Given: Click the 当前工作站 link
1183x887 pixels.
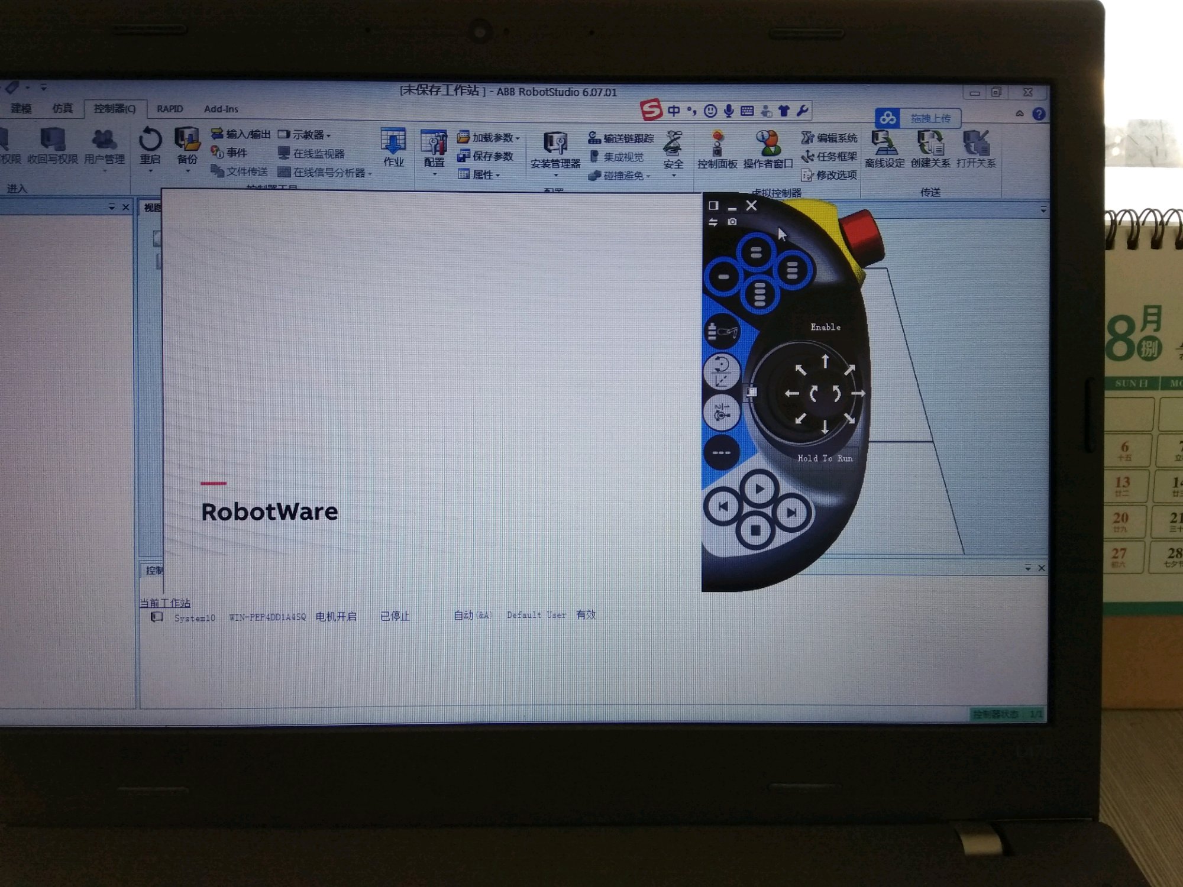Looking at the screenshot, I should click(165, 603).
